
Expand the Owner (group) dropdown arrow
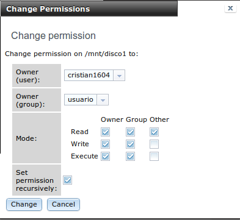pos(103,100)
